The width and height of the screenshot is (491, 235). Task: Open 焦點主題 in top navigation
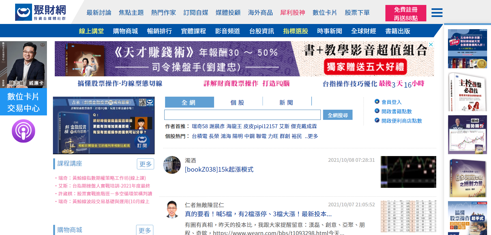(131, 13)
